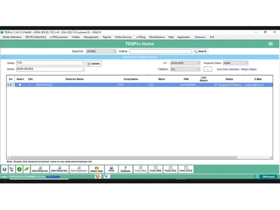Click the Print toolbar button
This screenshot has width=280, height=210.
111,169
